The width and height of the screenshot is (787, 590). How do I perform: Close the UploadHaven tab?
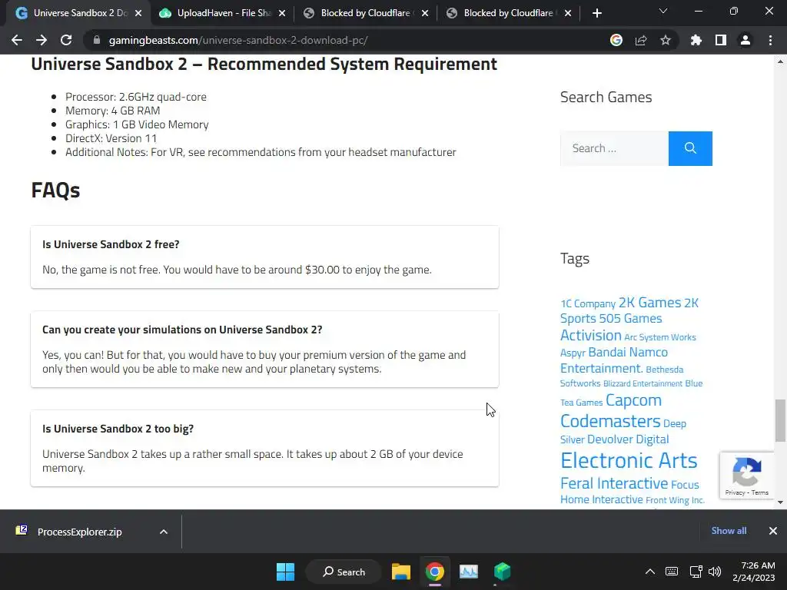tap(282, 14)
